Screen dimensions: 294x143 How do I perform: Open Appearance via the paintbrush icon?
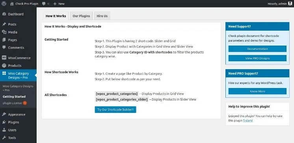click(x=4, y=114)
